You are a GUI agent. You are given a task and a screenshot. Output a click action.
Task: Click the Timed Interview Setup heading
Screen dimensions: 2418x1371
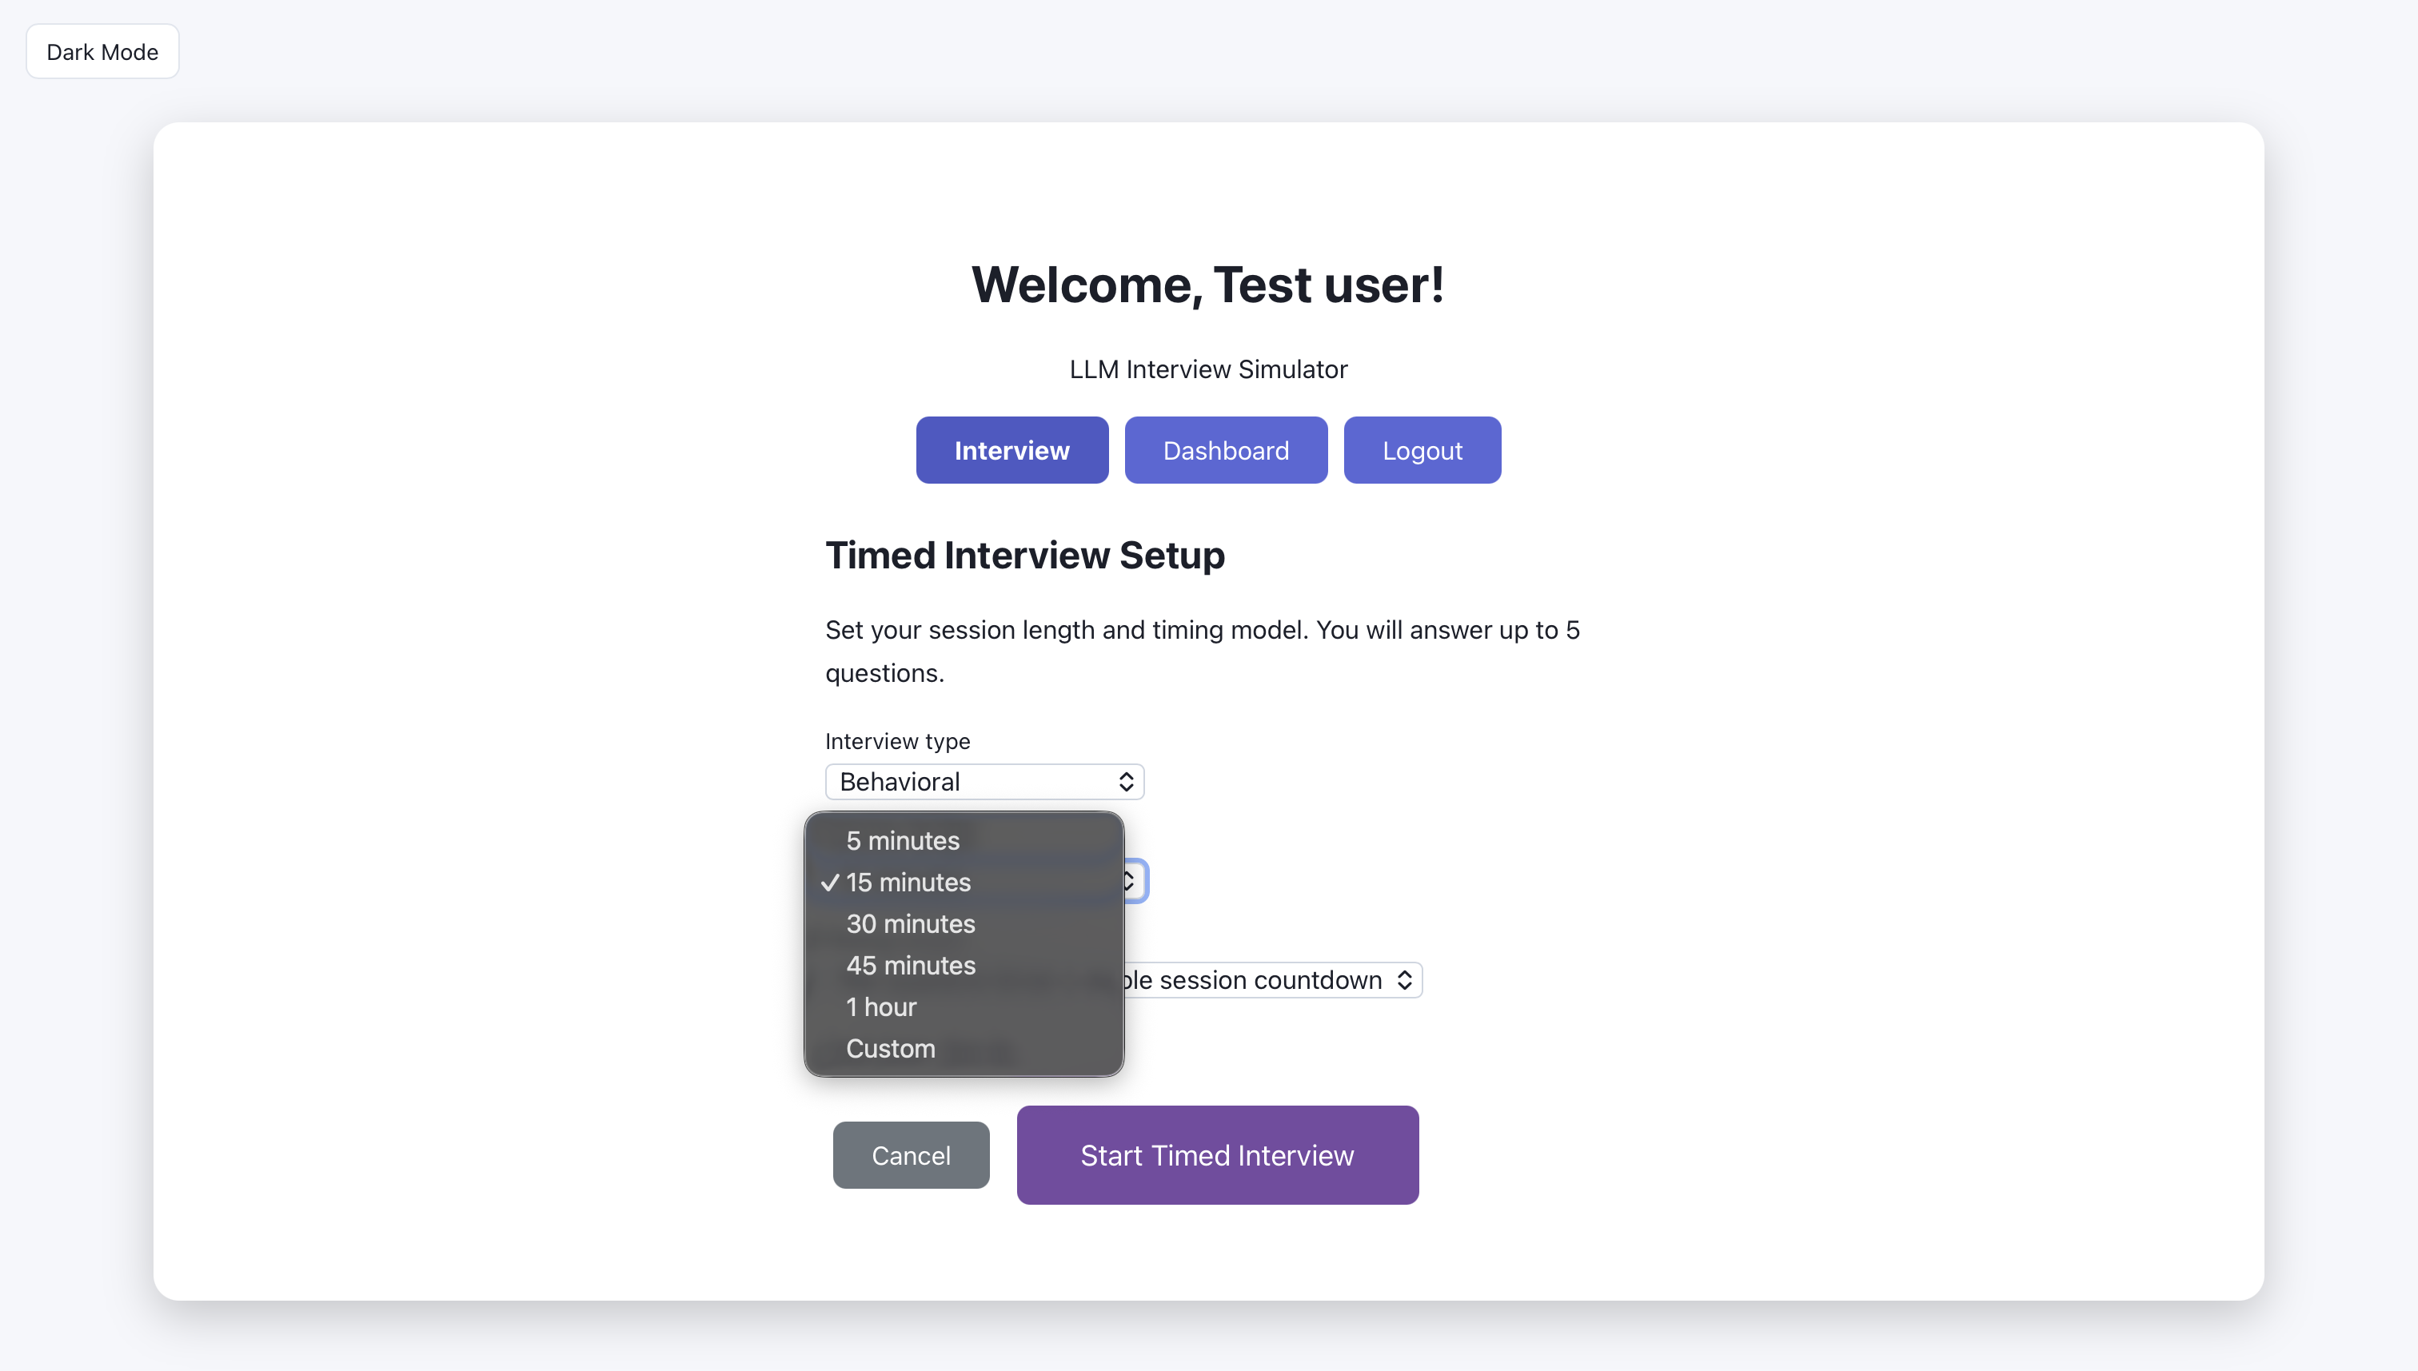[x=1024, y=555]
